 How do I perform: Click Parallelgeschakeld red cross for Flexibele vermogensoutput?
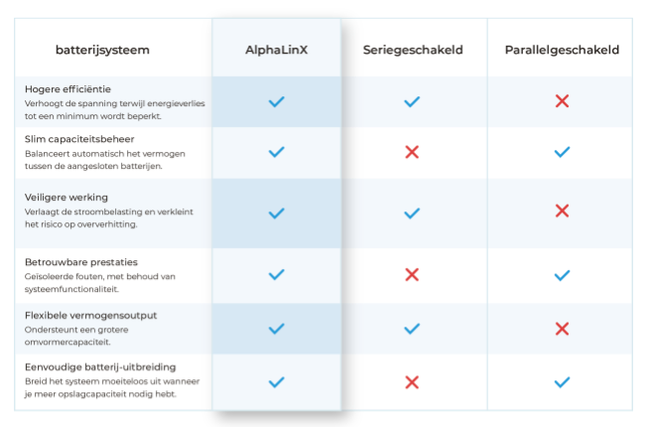tap(562, 328)
